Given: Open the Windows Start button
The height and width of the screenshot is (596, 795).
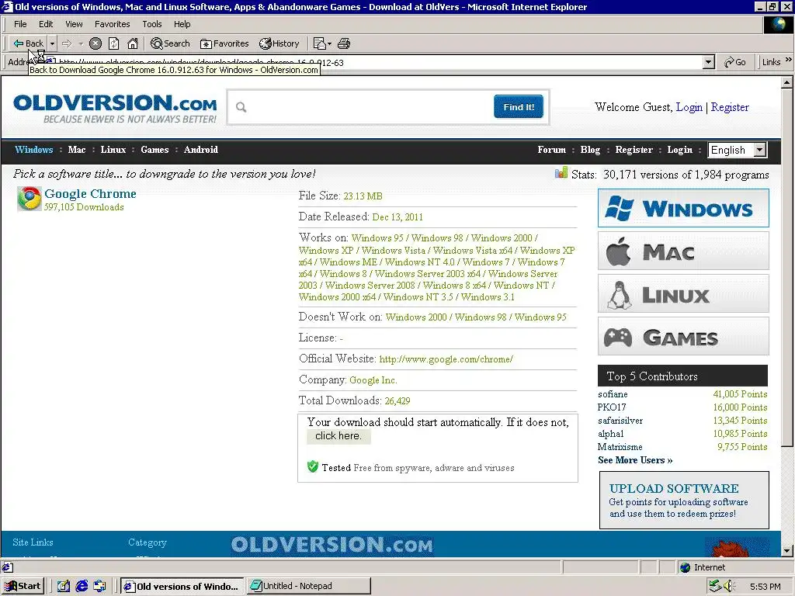Looking at the screenshot, I should [23, 587].
